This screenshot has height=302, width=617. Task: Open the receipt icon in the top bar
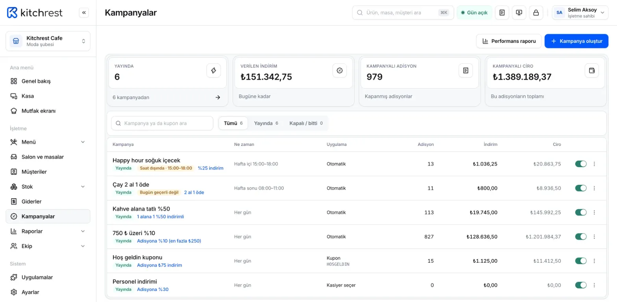click(502, 13)
